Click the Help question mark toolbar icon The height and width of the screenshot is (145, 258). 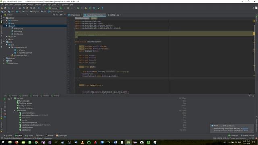coord(102,8)
